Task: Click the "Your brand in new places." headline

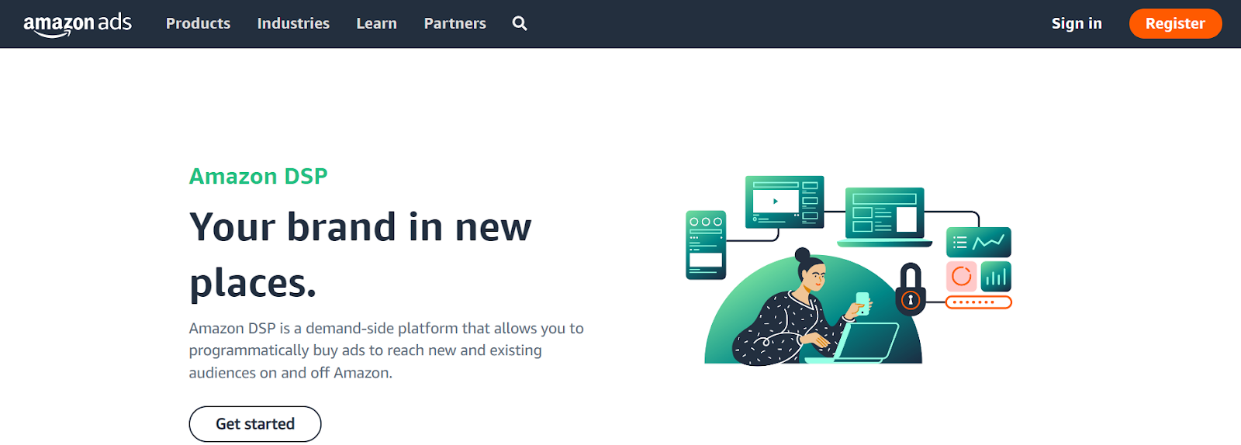Action: pyautogui.click(x=361, y=254)
